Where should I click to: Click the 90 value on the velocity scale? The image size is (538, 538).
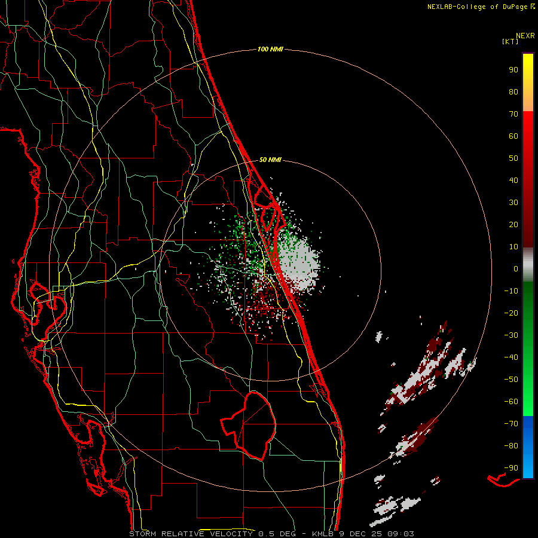click(x=513, y=70)
